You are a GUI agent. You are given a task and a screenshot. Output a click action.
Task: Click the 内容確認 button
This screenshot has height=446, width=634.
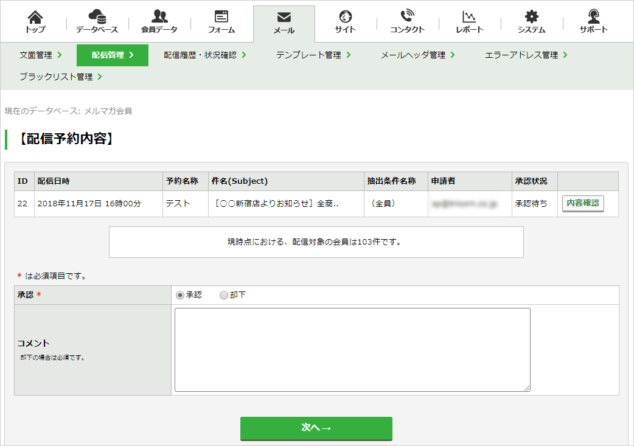pos(583,203)
